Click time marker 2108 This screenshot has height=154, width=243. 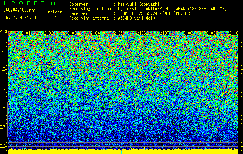(x=188, y=33)
